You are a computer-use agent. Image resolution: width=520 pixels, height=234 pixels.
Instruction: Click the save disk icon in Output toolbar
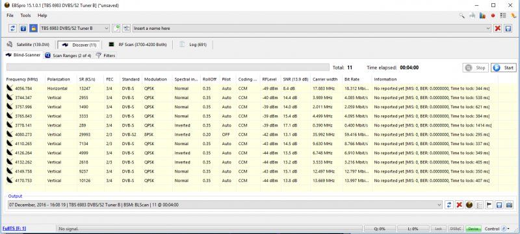coord(499,205)
